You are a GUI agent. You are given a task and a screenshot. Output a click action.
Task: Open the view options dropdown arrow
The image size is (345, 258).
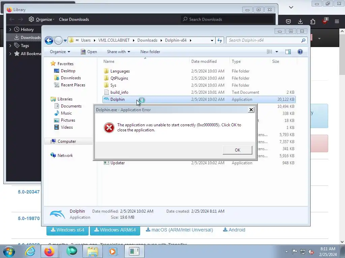click(277, 52)
